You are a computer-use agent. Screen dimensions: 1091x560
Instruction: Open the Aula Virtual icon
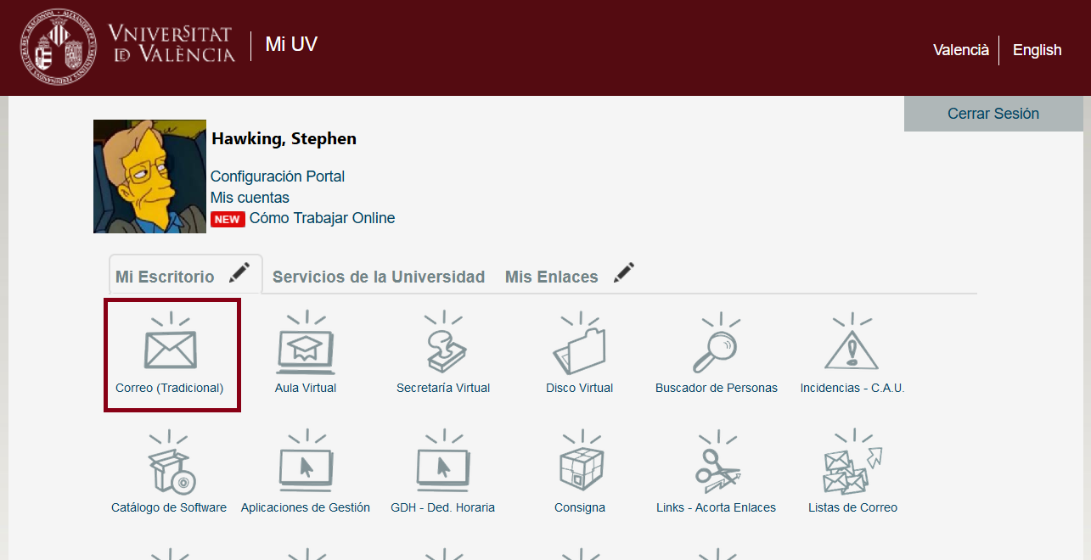coord(306,350)
